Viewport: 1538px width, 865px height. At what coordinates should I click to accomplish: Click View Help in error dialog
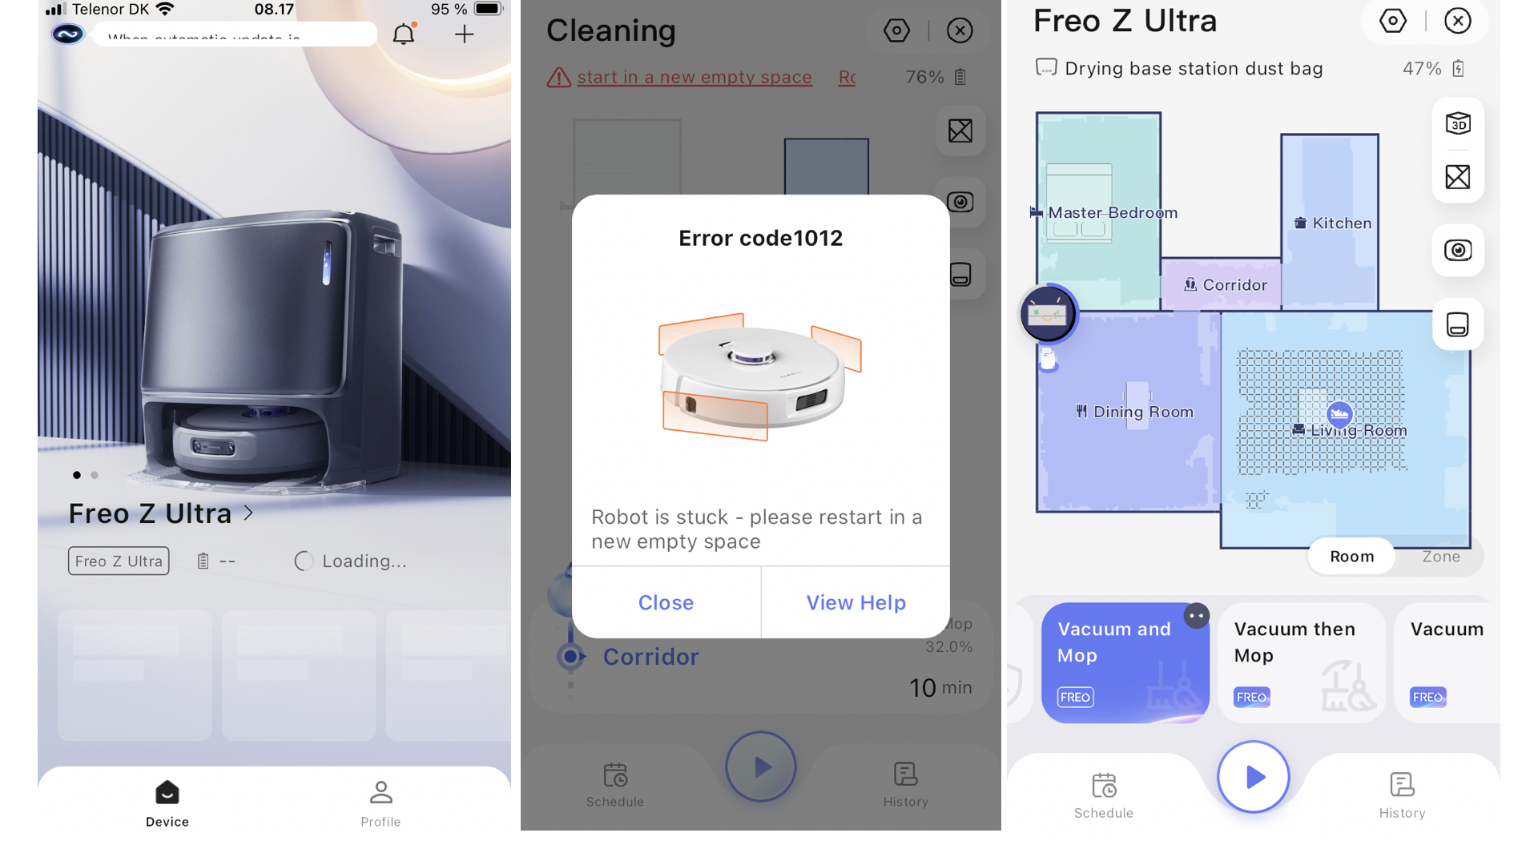pyautogui.click(x=856, y=601)
